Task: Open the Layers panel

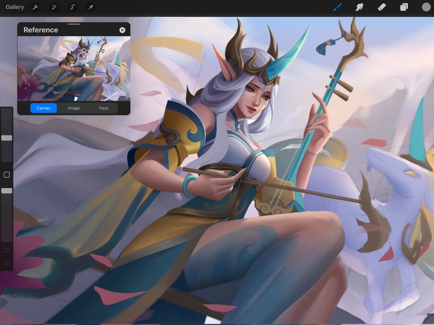Action: pyautogui.click(x=404, y=7)
